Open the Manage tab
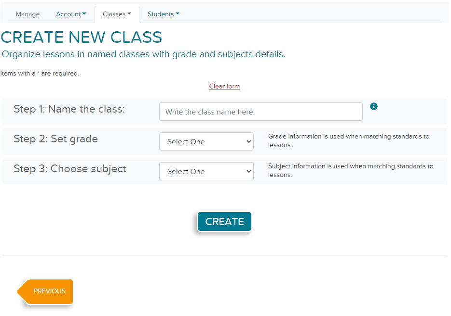The width and height of the screenshot is (451, 316). pyautogui.click(x=27, y=14)
